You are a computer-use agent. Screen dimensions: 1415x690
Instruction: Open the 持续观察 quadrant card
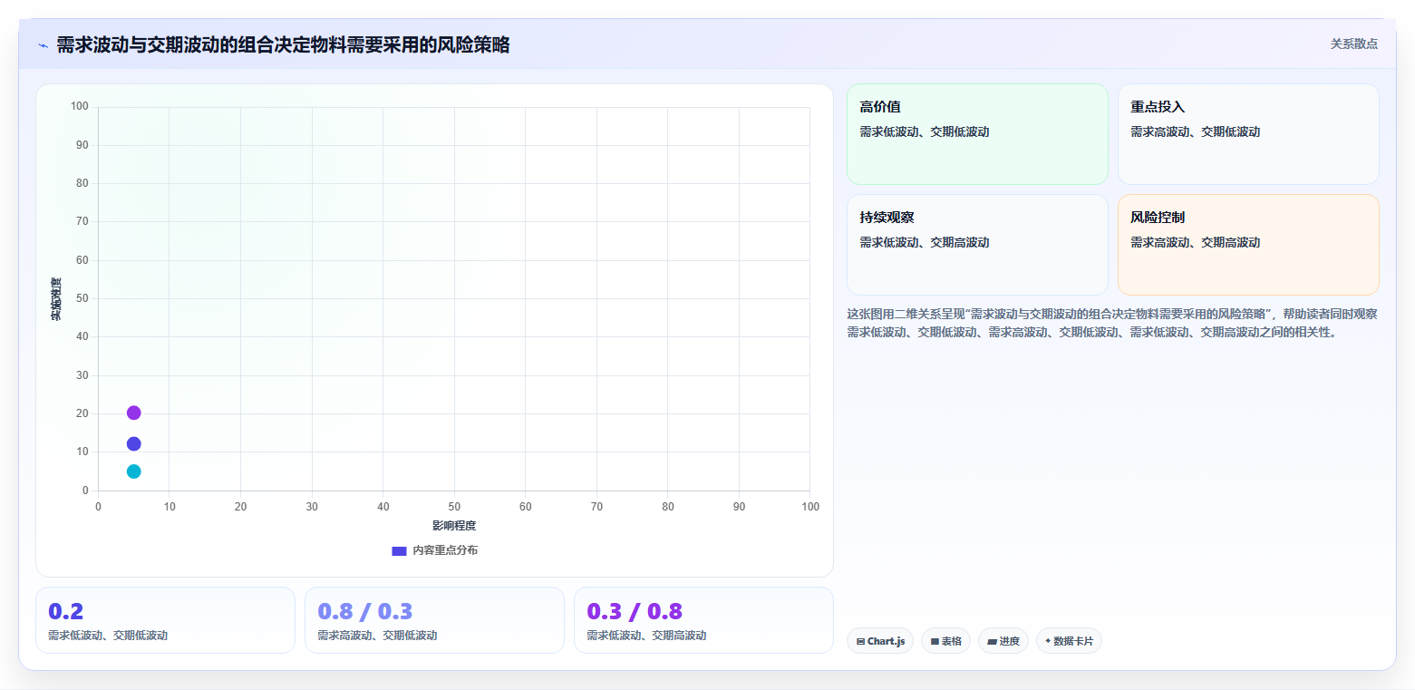click(977, 245)
